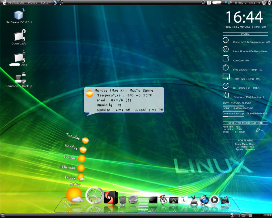Click the Exaile Music Player now playing text

pyautogui.click(x=245, y=144)
